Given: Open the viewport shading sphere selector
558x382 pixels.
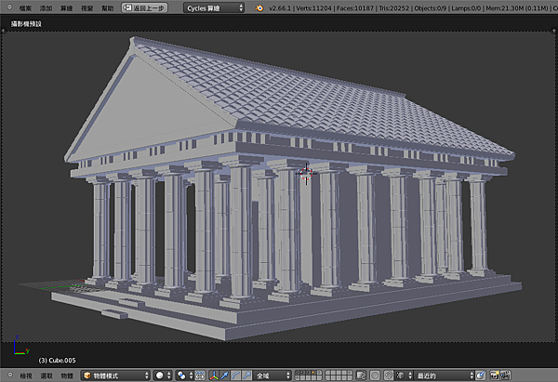Looking at the screenshot, I should pyautogui.click(x=161, y=375).
